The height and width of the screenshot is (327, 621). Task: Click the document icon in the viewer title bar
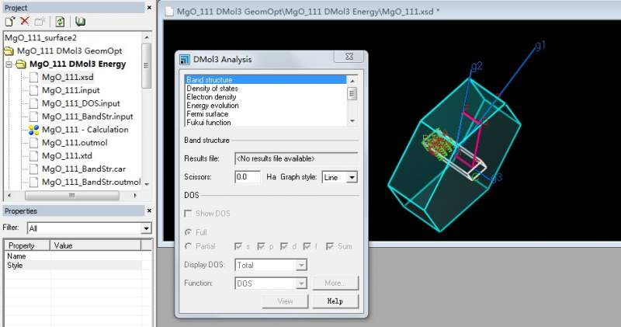point(169,12)
